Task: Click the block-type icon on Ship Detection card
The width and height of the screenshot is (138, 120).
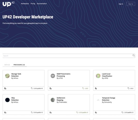Action: click(5, 112)
